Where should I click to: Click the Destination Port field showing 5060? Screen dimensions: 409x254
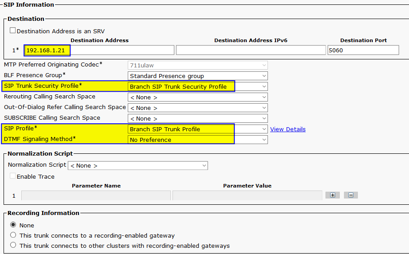[363, 50]
